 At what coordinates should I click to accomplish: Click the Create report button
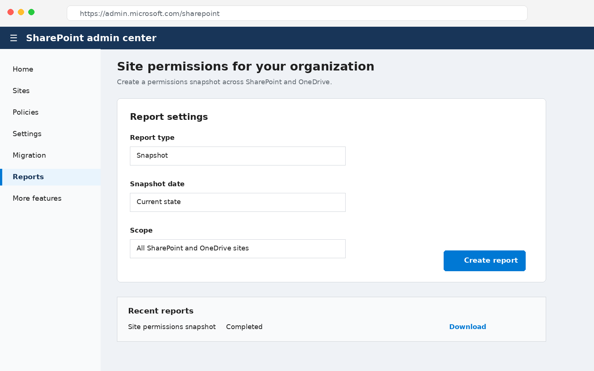click(x=484, y=261)
